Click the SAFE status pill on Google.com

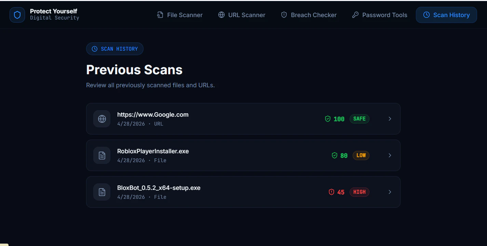pos(359,119)
